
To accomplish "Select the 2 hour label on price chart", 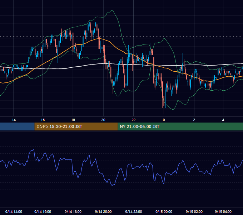I will [x=194, y=120].
